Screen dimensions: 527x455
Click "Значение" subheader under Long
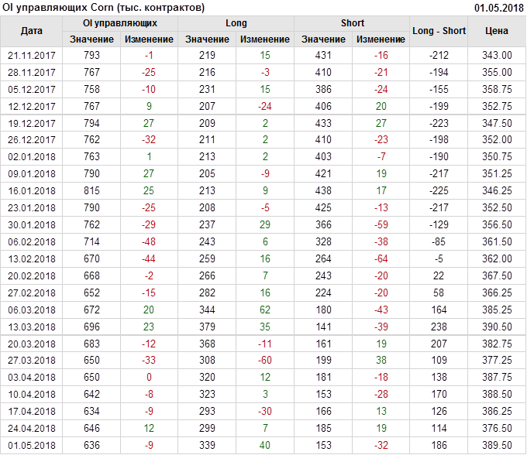(x=208, y=39)
